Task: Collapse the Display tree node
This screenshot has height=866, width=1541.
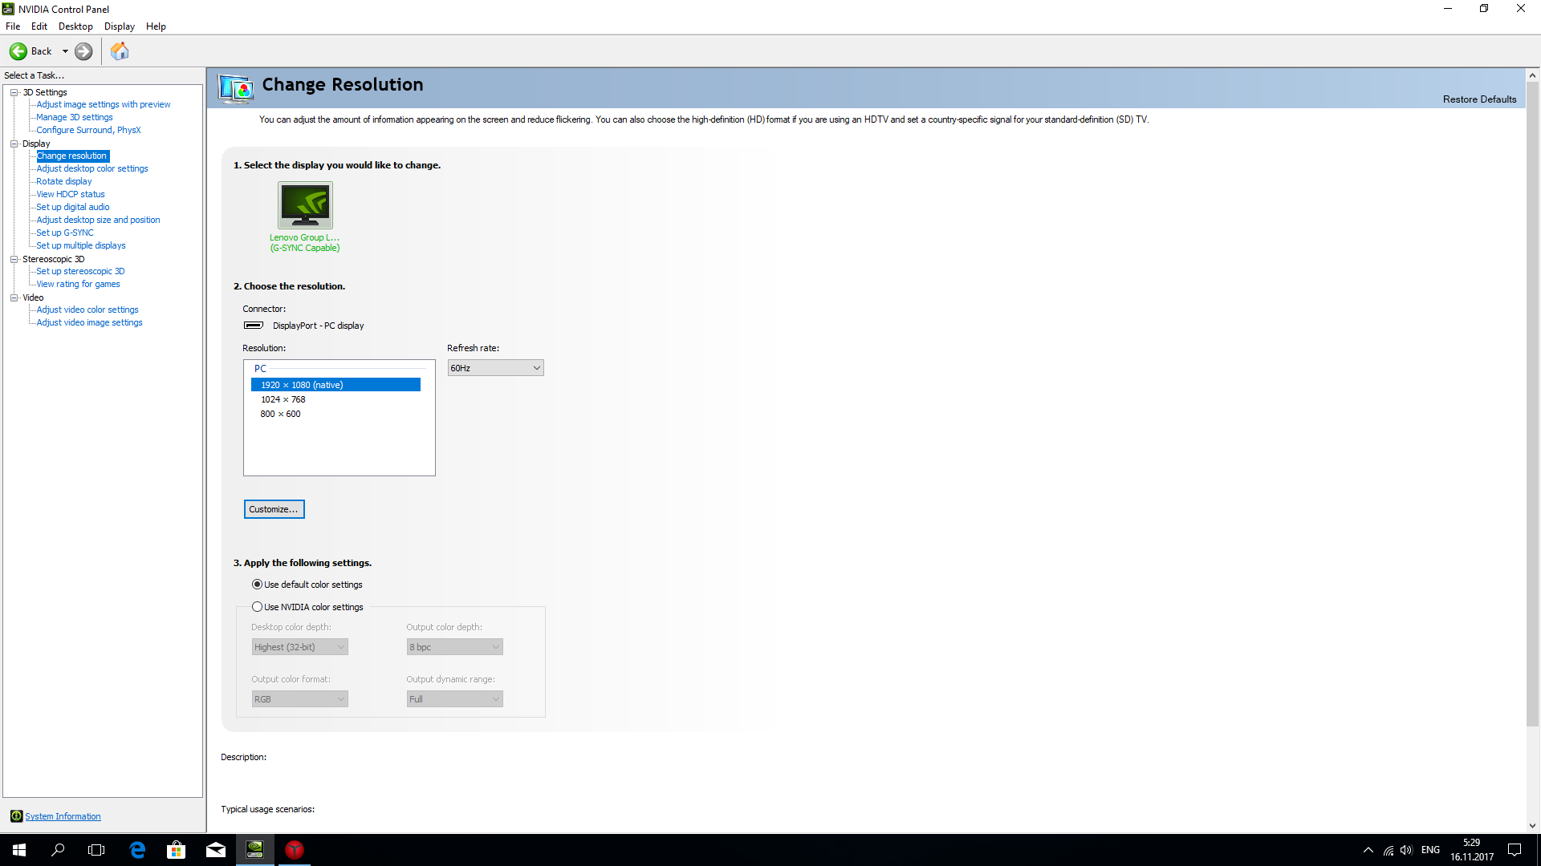Action: click(14, 144)
